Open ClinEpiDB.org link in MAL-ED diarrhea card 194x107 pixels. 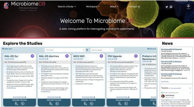pos(46,92)
